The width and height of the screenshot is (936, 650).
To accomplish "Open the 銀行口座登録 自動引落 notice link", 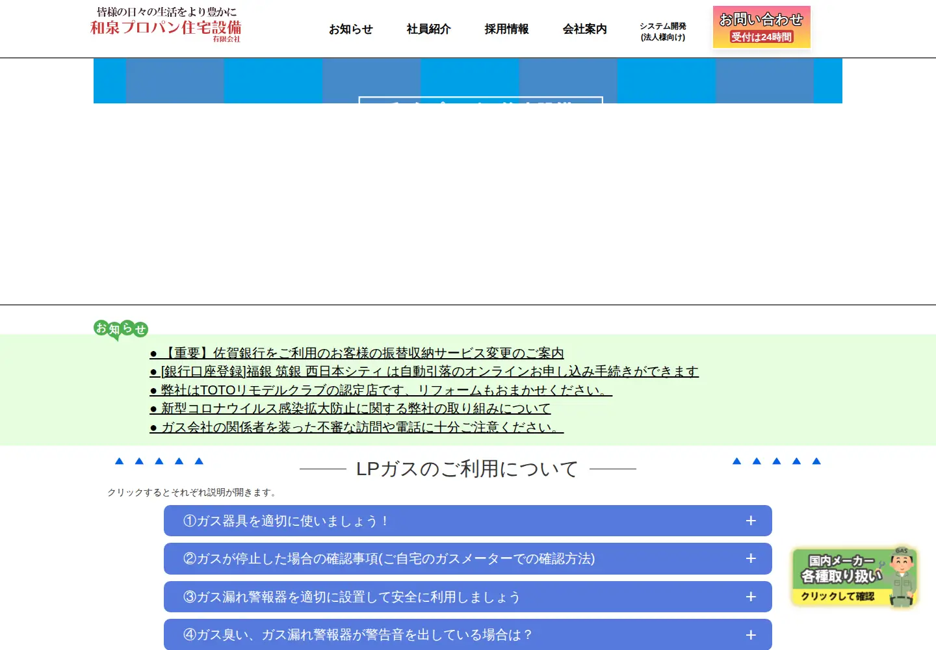I will tap(424, 371).
